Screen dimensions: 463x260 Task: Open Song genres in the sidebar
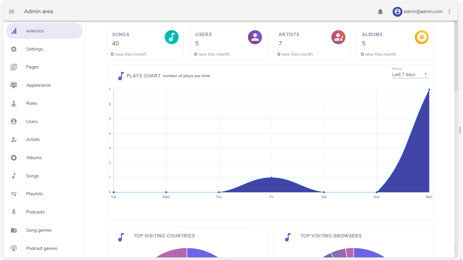coord(44,230)
